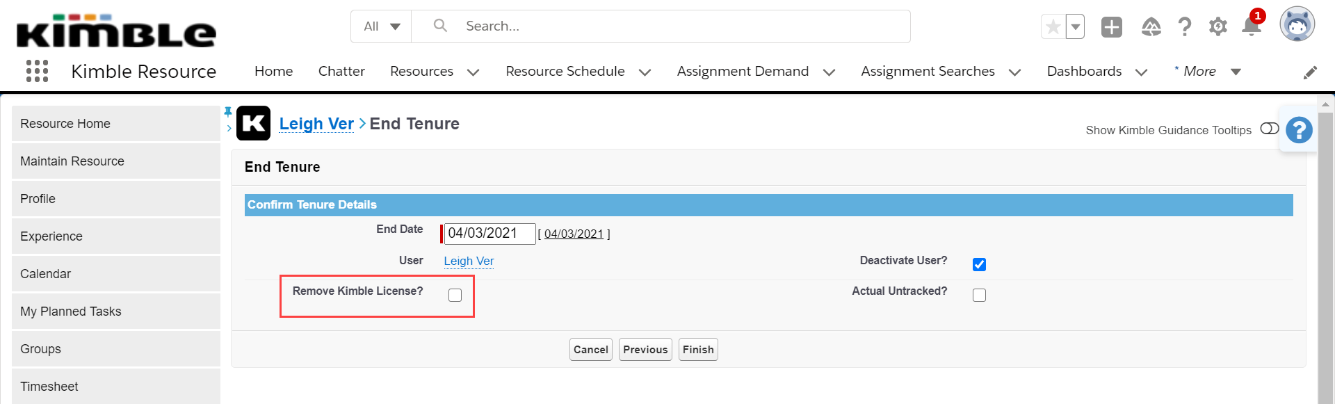Expand the Dashboards chevron

[1141, 72]
